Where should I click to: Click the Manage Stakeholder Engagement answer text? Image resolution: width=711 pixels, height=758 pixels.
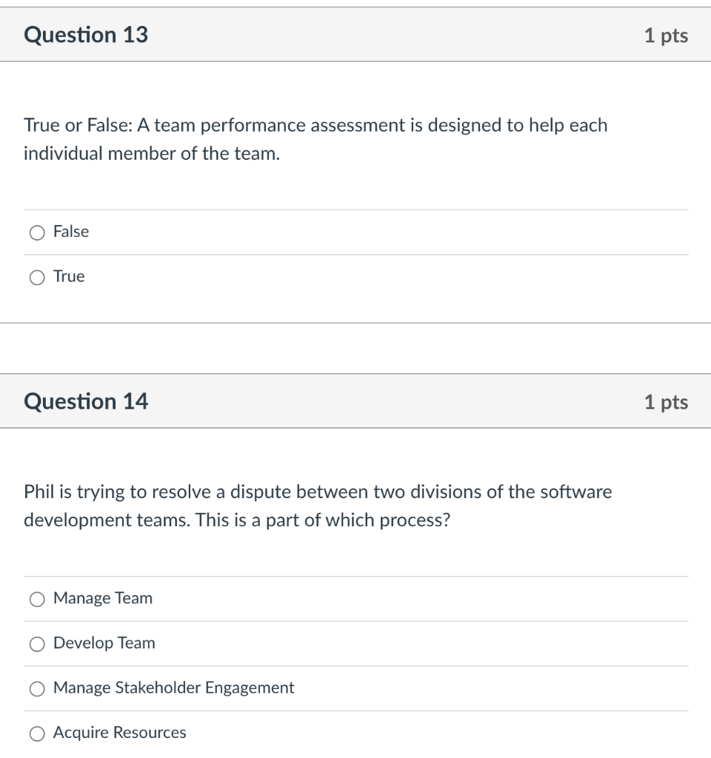[173, 688]
